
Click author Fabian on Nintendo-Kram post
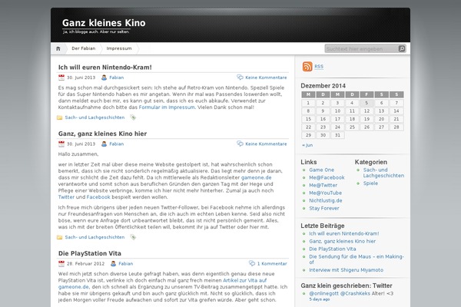117,78
